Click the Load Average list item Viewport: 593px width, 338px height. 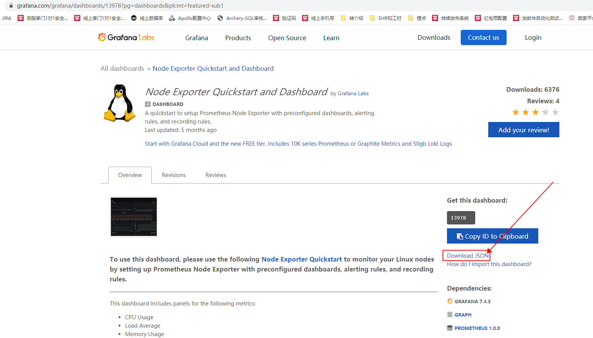tap(143, 326)
